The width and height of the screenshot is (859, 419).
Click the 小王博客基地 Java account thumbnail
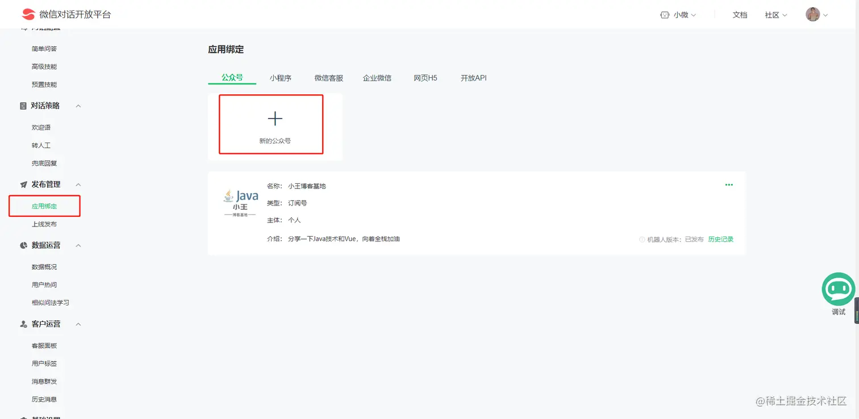click(241, 203)
